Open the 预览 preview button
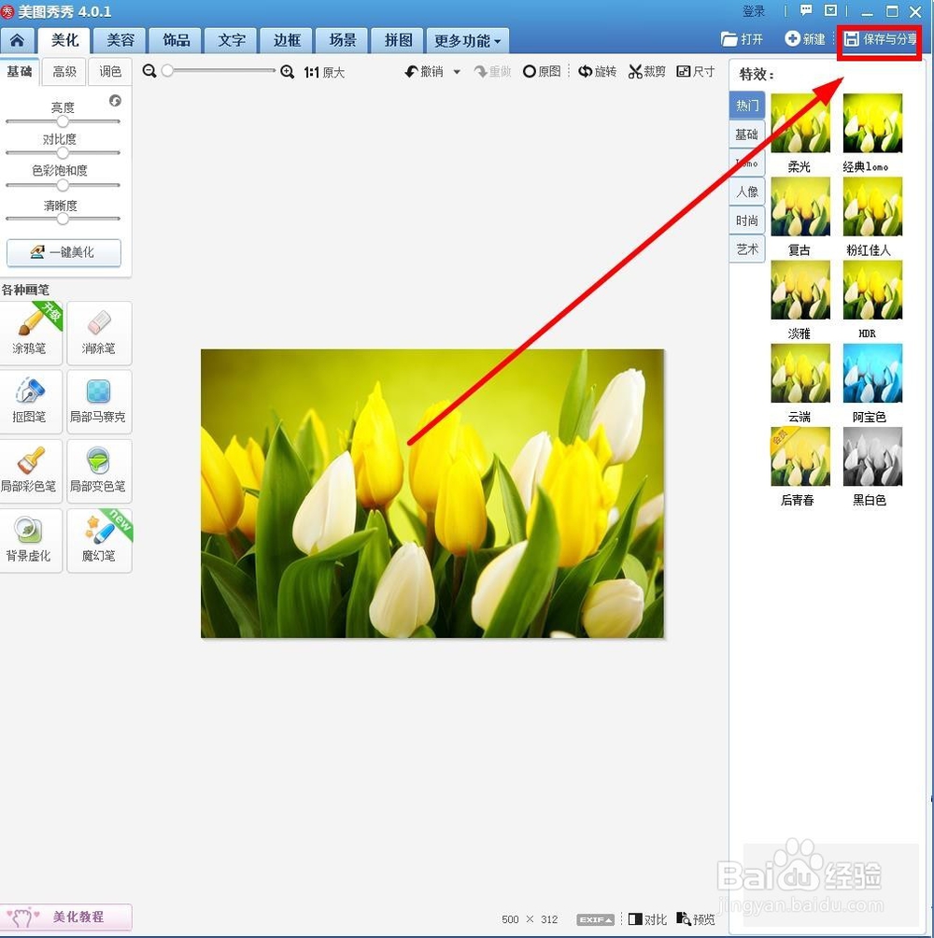Viewport: 934px width, 938px height. point(696,919)
